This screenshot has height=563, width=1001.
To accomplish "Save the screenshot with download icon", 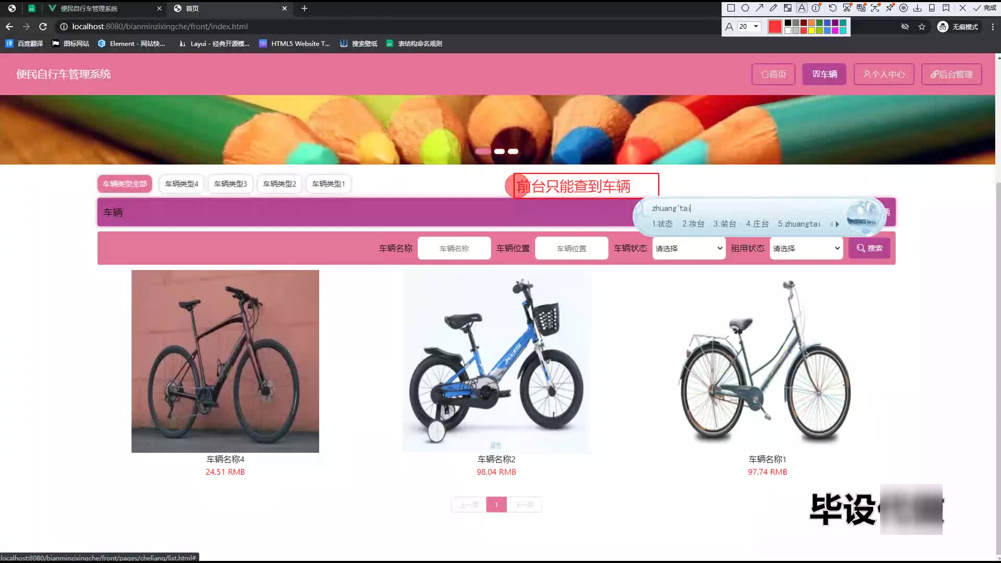I will click(918, 8).
